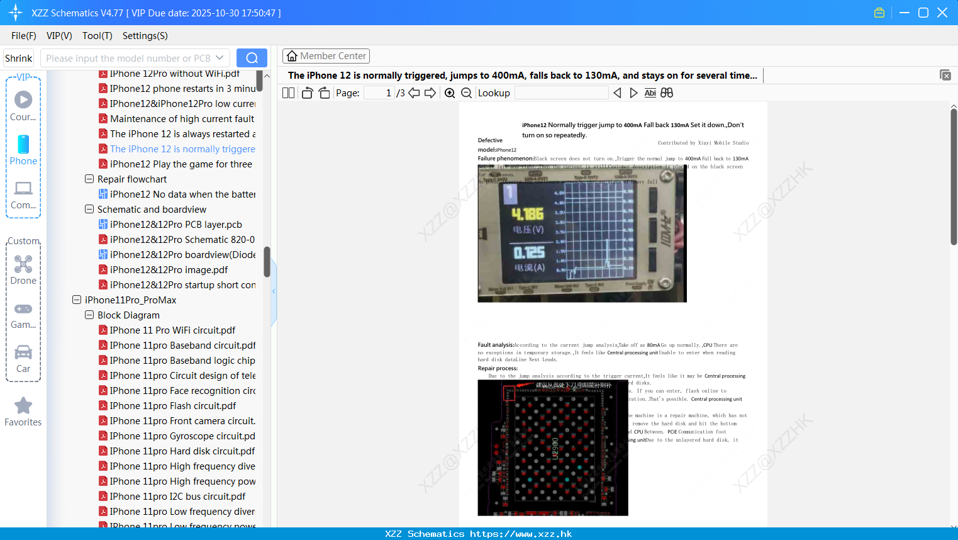
Task: Open the www.xzz.hk link in status bar
Action: coord(521,534)
